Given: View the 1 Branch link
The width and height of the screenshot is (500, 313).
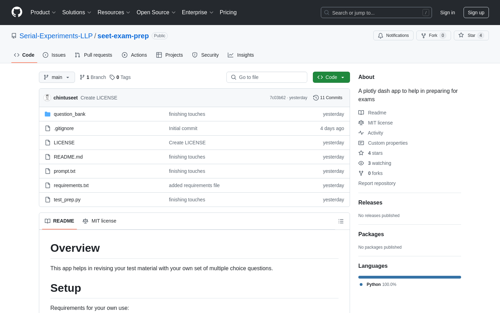Looking at the screenshot, I should (93, 77).
